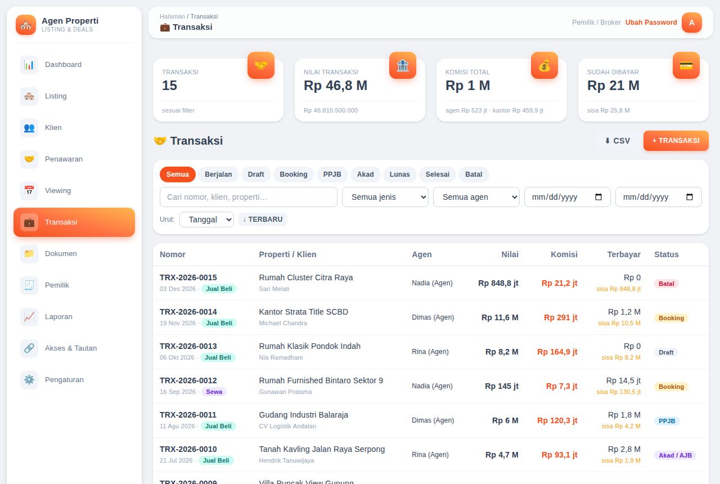This screenshot has height=484, width=720.
Task: Click the Ubah Password link
Action: (651, 23)
